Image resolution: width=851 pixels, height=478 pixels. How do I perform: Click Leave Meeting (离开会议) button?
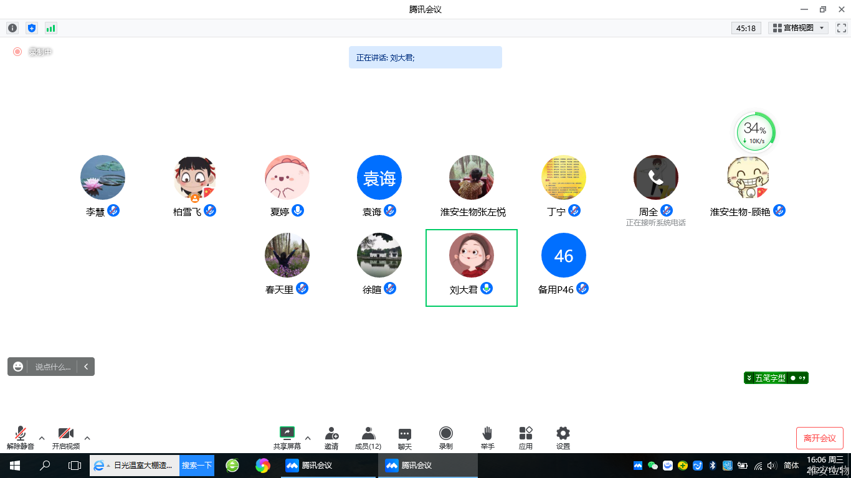819,438
